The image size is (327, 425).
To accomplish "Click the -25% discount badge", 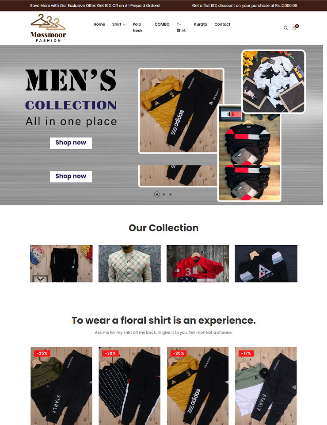I will pyautogui.click(x=42, y=353).
